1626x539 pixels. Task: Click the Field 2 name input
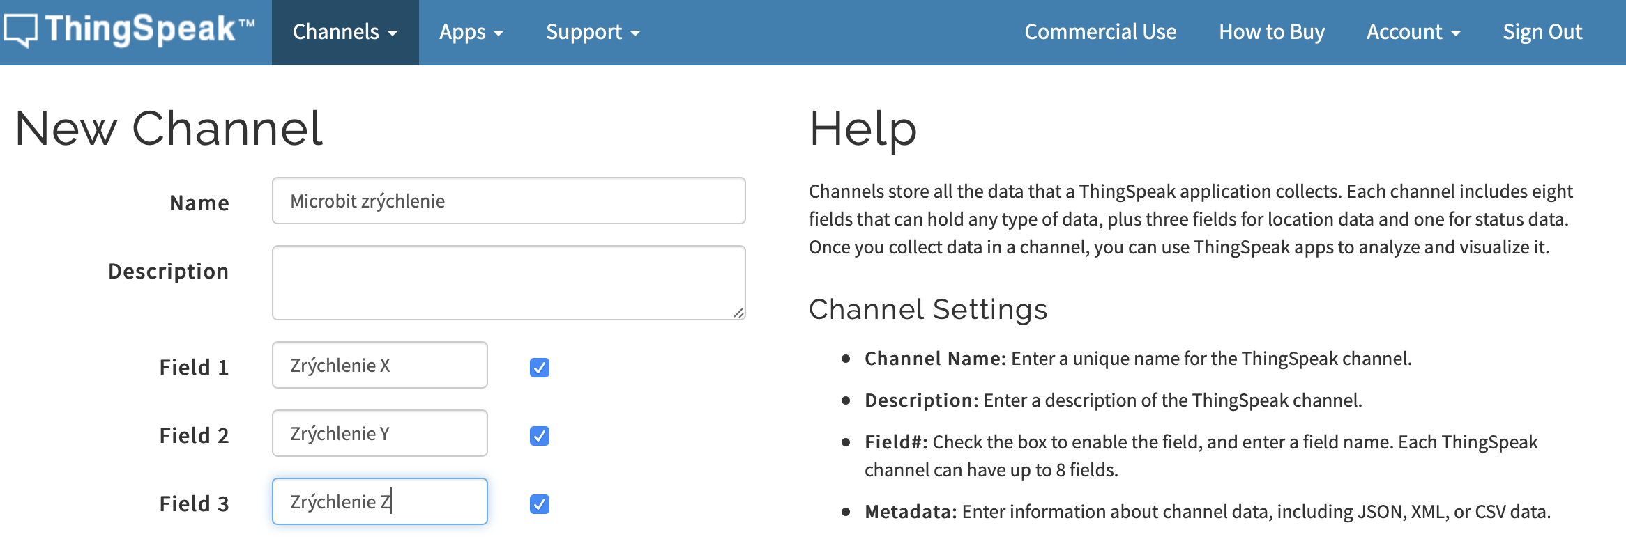(379, 433)
